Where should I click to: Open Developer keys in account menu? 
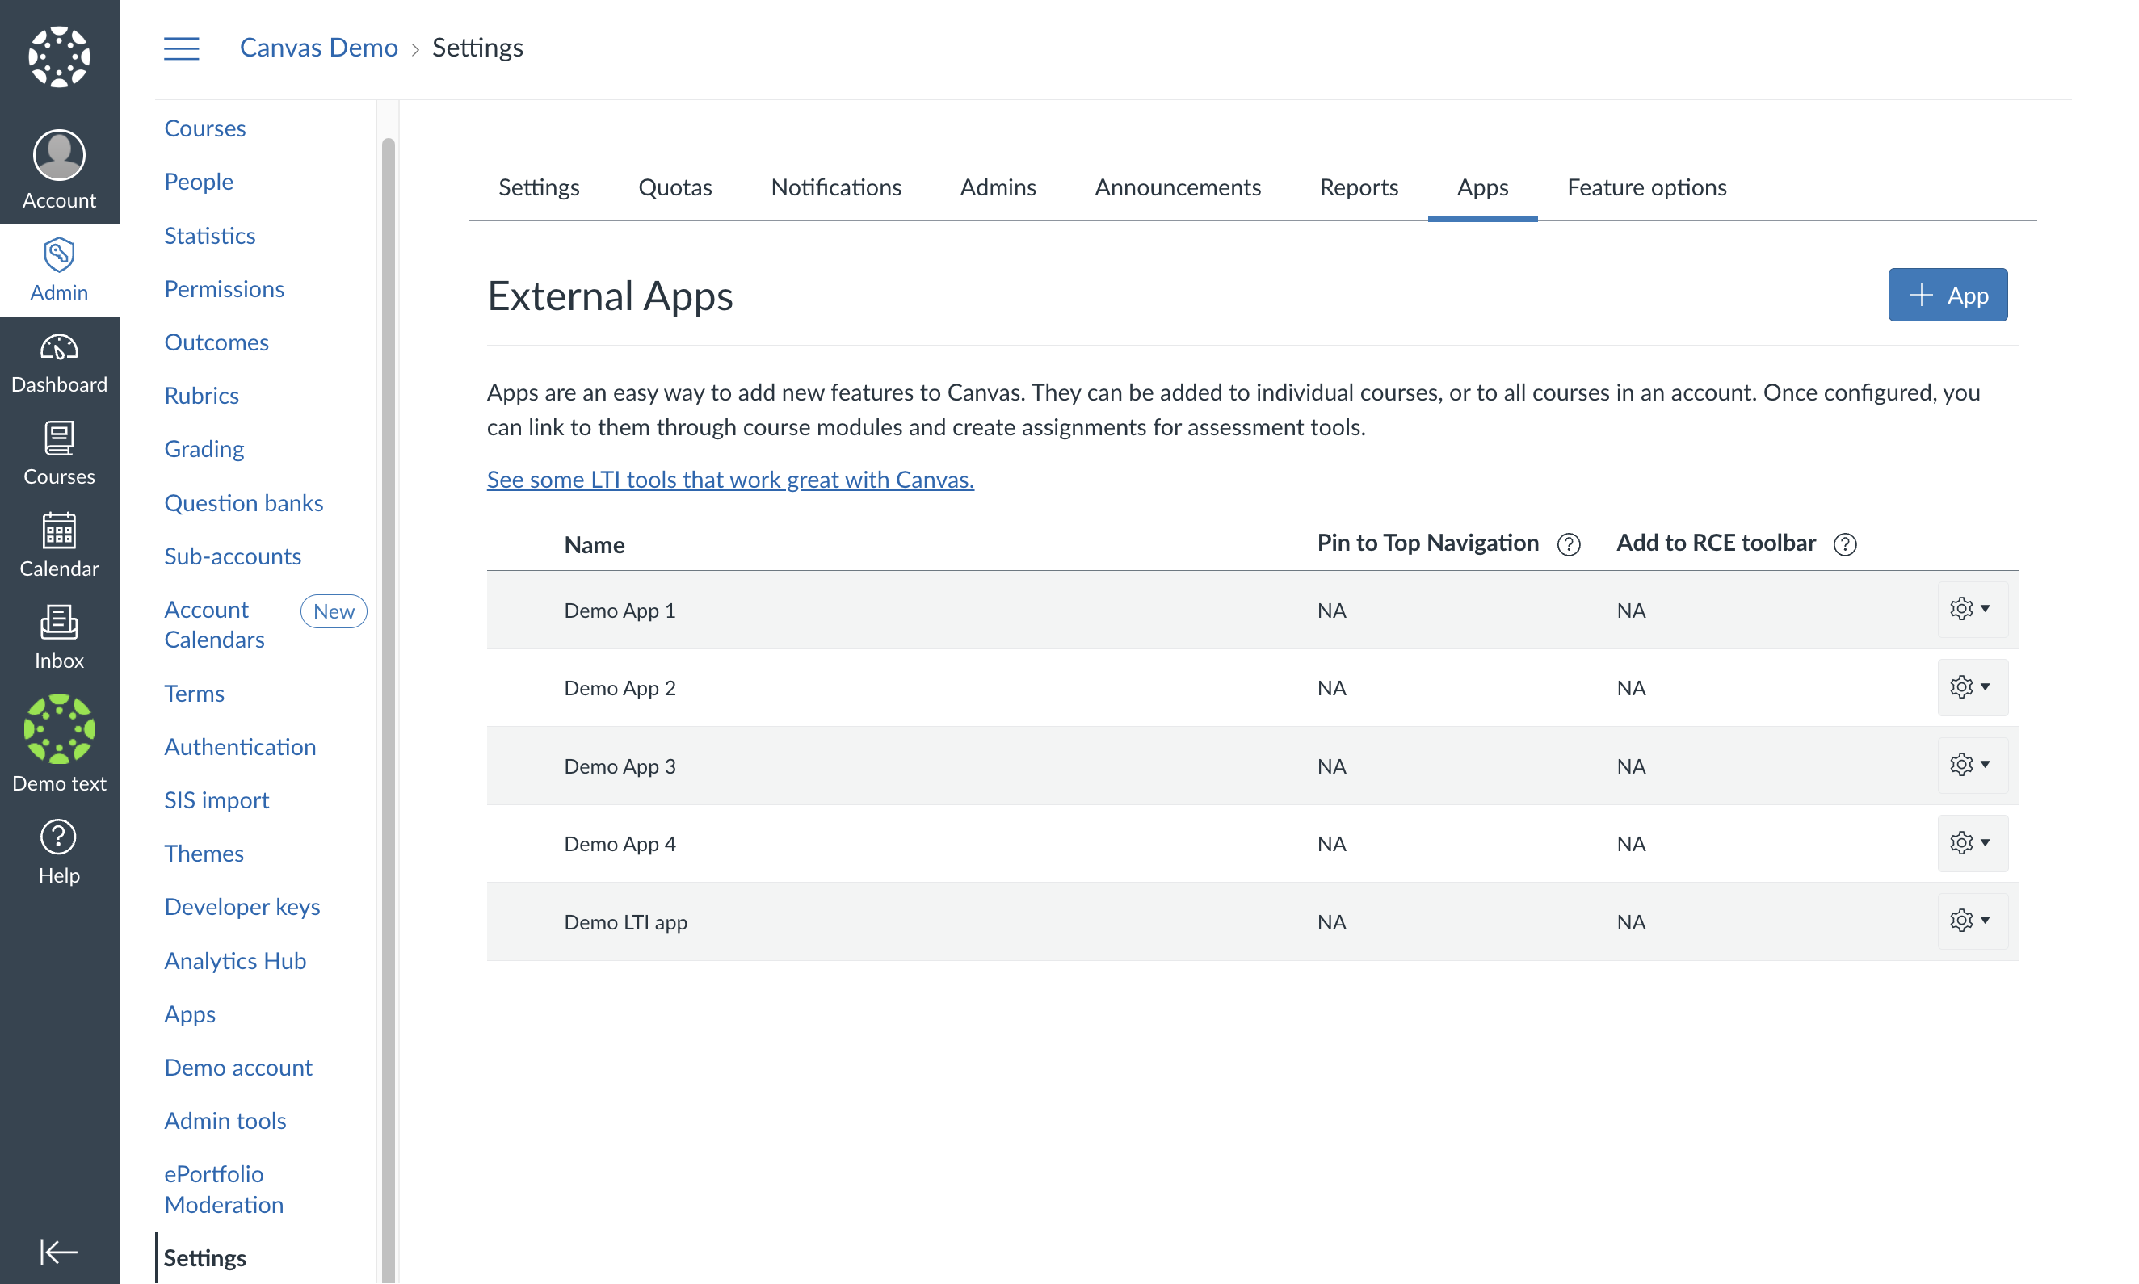[x=242, y=906]
